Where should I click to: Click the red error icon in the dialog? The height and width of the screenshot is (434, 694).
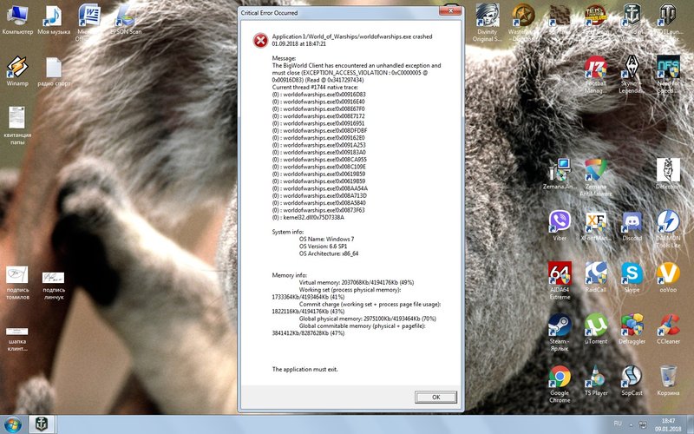click(x=260, y=41)
